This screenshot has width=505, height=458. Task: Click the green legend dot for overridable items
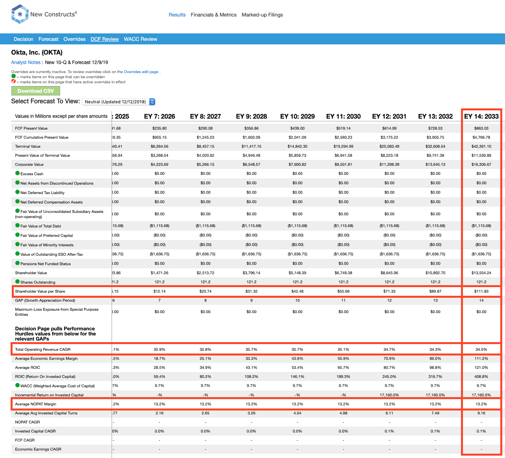click(13, 77)
